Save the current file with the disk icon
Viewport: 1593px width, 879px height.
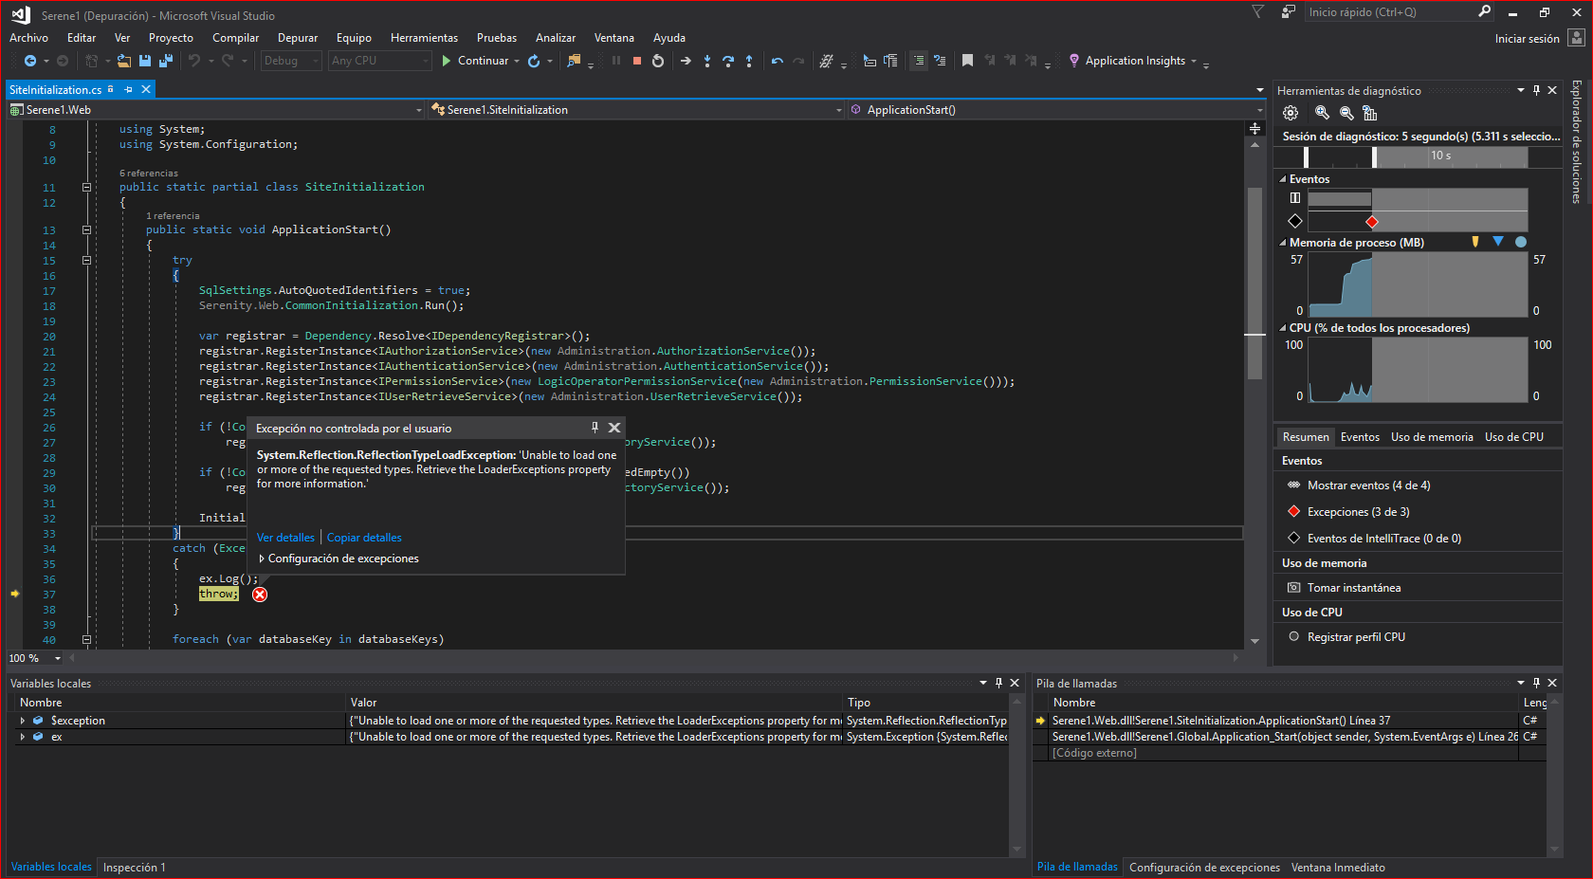(145, 61)
